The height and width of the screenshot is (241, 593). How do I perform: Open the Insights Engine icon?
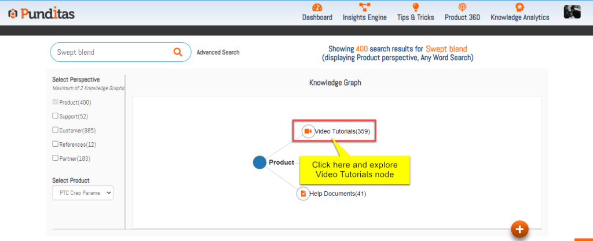coord(364,8)
